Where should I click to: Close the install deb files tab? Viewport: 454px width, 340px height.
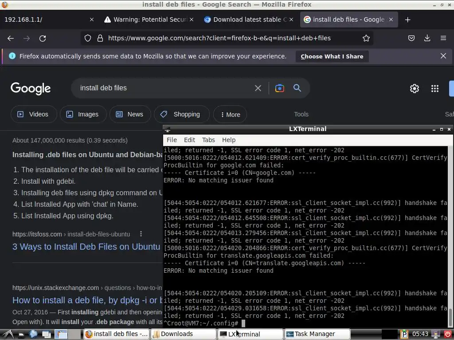coord(391,19)
